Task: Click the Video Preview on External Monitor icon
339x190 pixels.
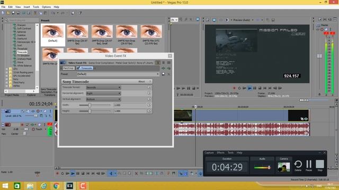Action: click(214, 20)
